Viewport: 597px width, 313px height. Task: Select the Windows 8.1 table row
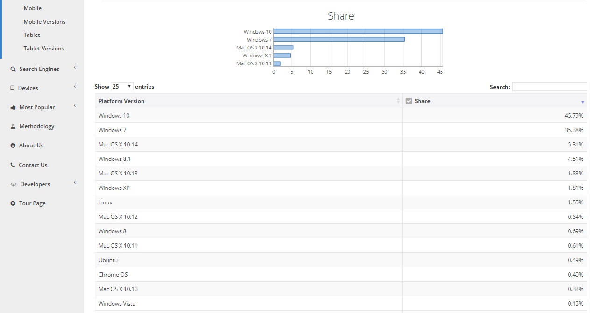(341, 159)
